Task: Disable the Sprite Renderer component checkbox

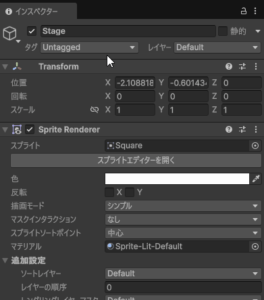Action: pyautogui.click(x=30, y=129)
